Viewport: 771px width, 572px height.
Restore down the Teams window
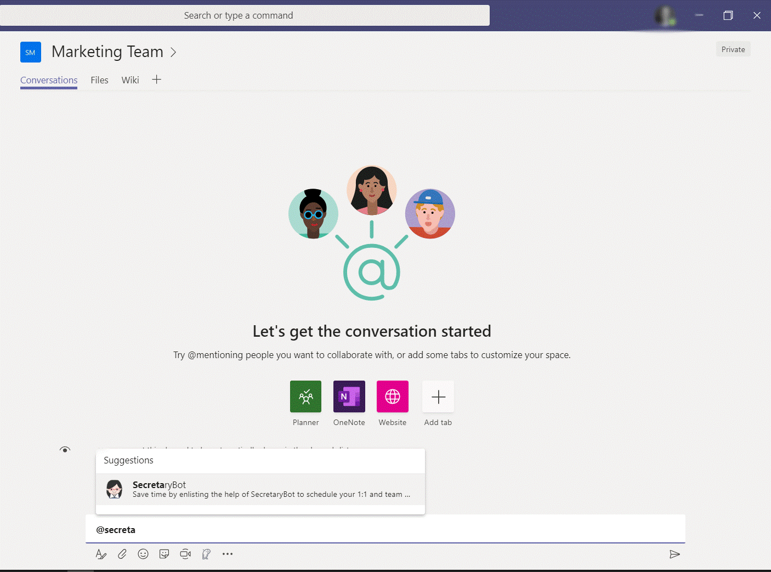728,15
